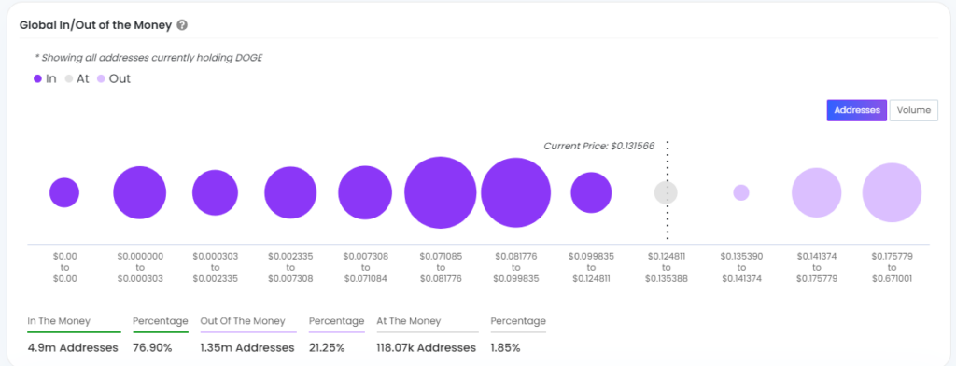Toggle the At legend item
The height and width of the screenshot is (366, 956).
coord(77,78)
